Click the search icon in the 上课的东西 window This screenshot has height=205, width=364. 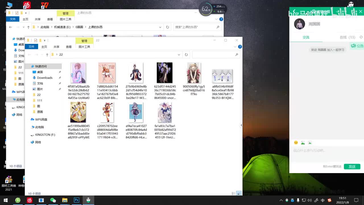(x=218, y=27)
